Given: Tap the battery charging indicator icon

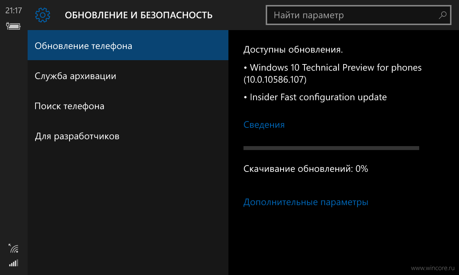Looking at the screenshot, I should pyautogui.click(x=13, y=26).
